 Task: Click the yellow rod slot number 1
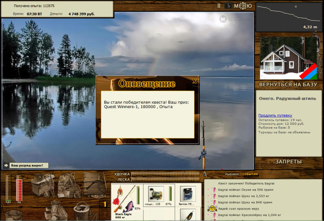point(105,204)
